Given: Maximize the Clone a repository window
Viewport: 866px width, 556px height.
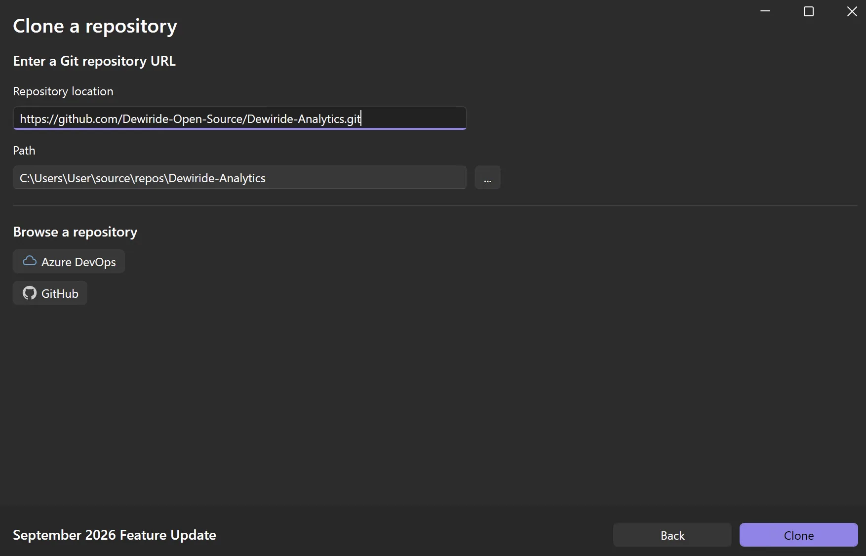Looking at the screenshot, I should point(809,11).
